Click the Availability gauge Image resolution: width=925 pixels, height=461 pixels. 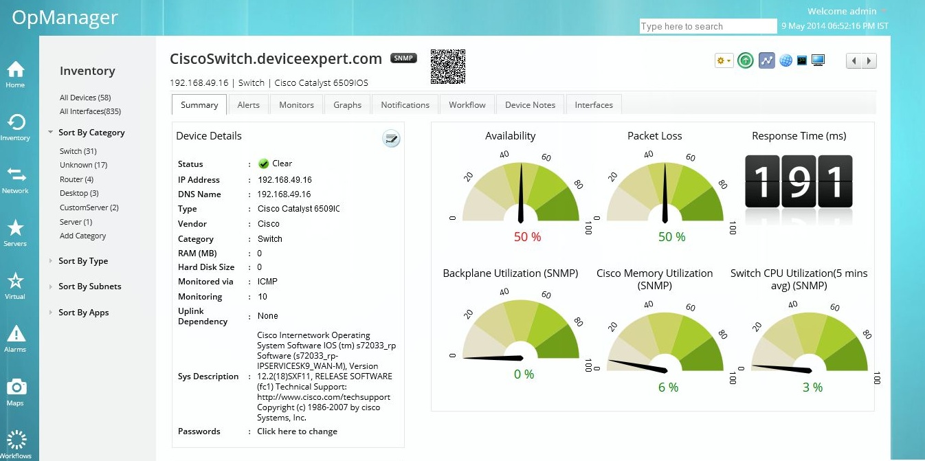click(520, 192)
